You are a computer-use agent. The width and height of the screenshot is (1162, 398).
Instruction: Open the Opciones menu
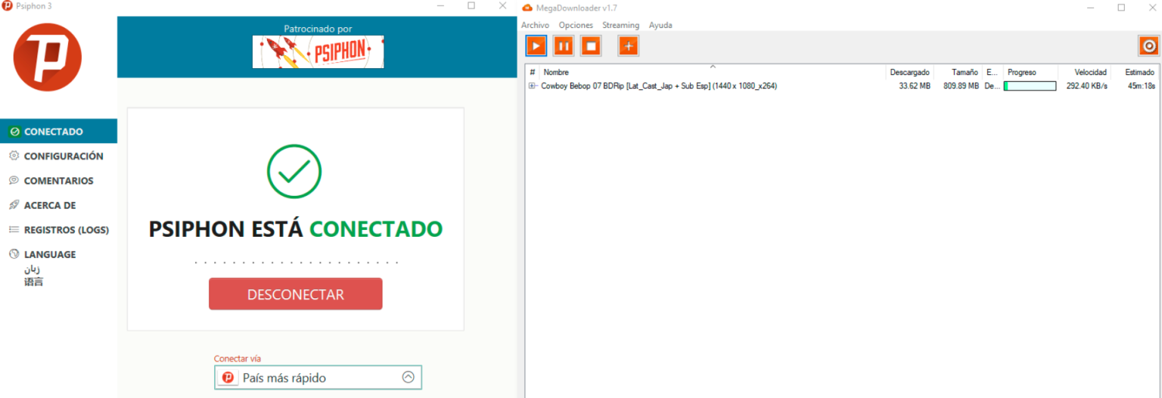(576, 25)
